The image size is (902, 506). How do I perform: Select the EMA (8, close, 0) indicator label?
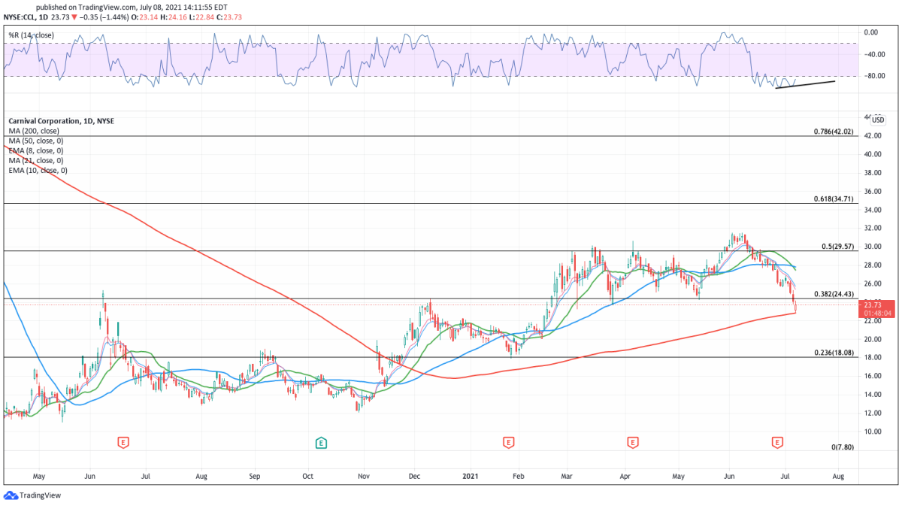coord(36,150)
